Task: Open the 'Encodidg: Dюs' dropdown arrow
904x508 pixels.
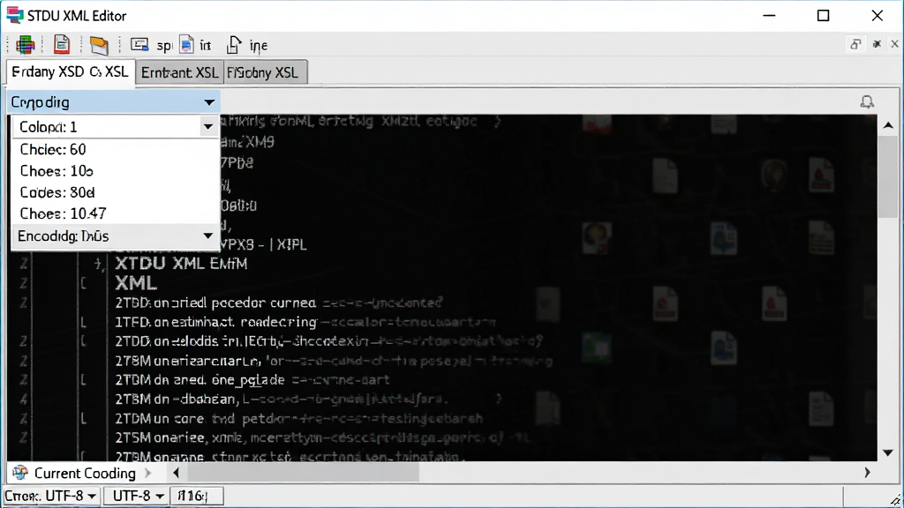Action: click(207, 236)
